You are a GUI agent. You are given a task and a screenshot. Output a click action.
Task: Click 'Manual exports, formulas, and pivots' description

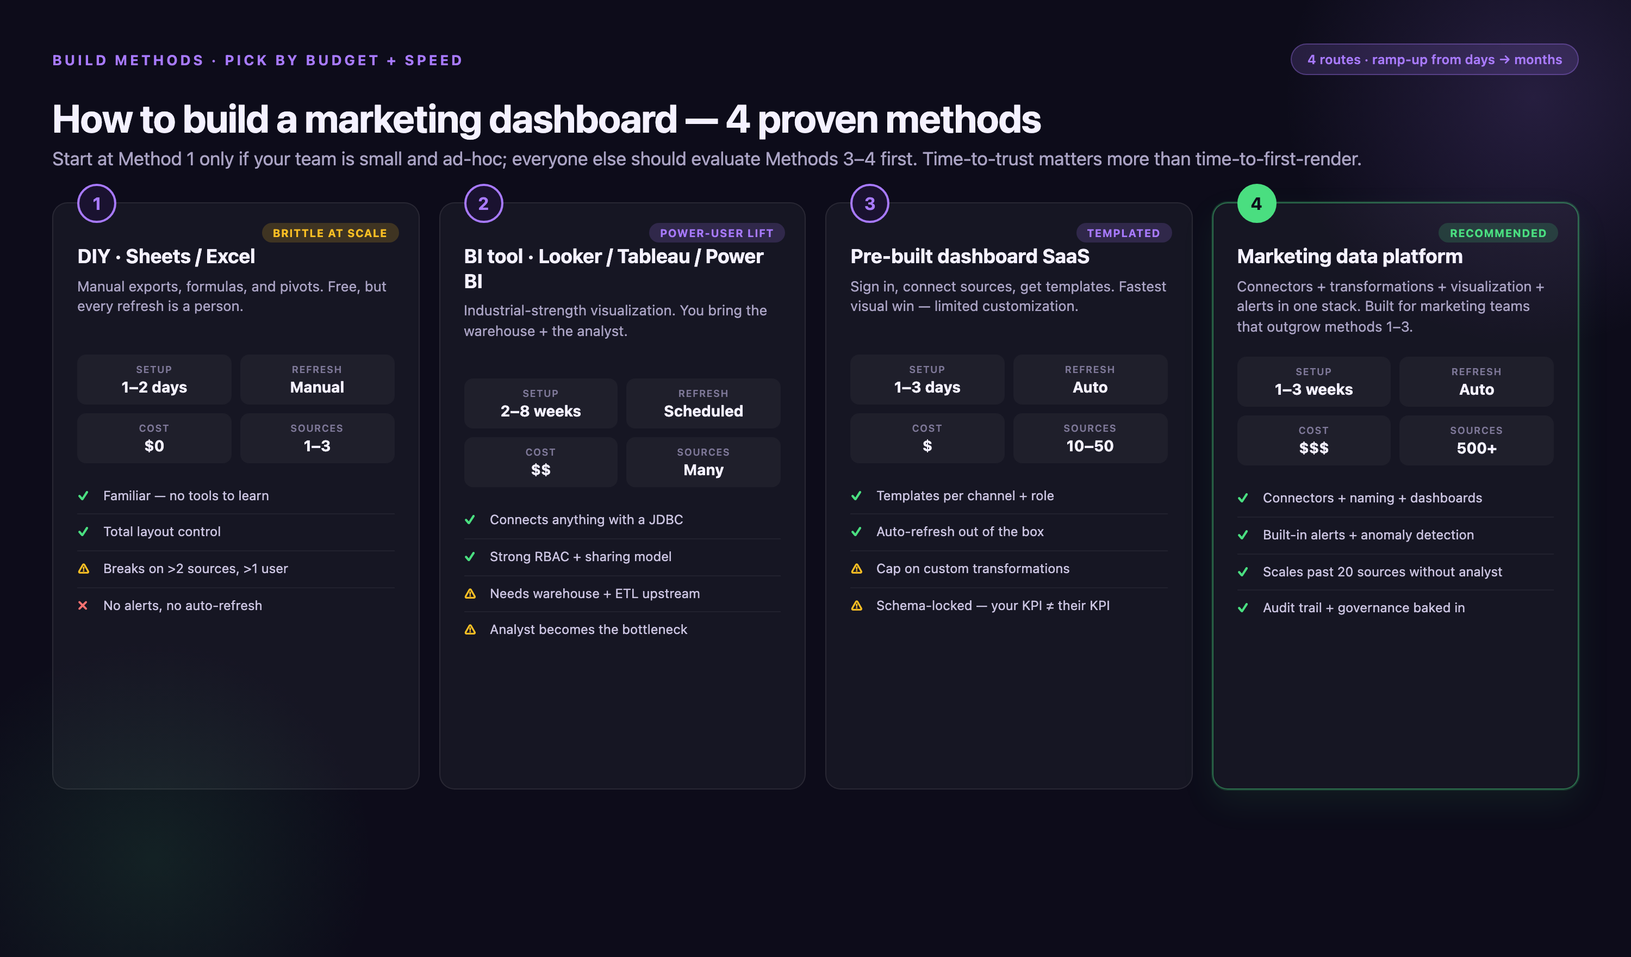(x=232, y=296)
